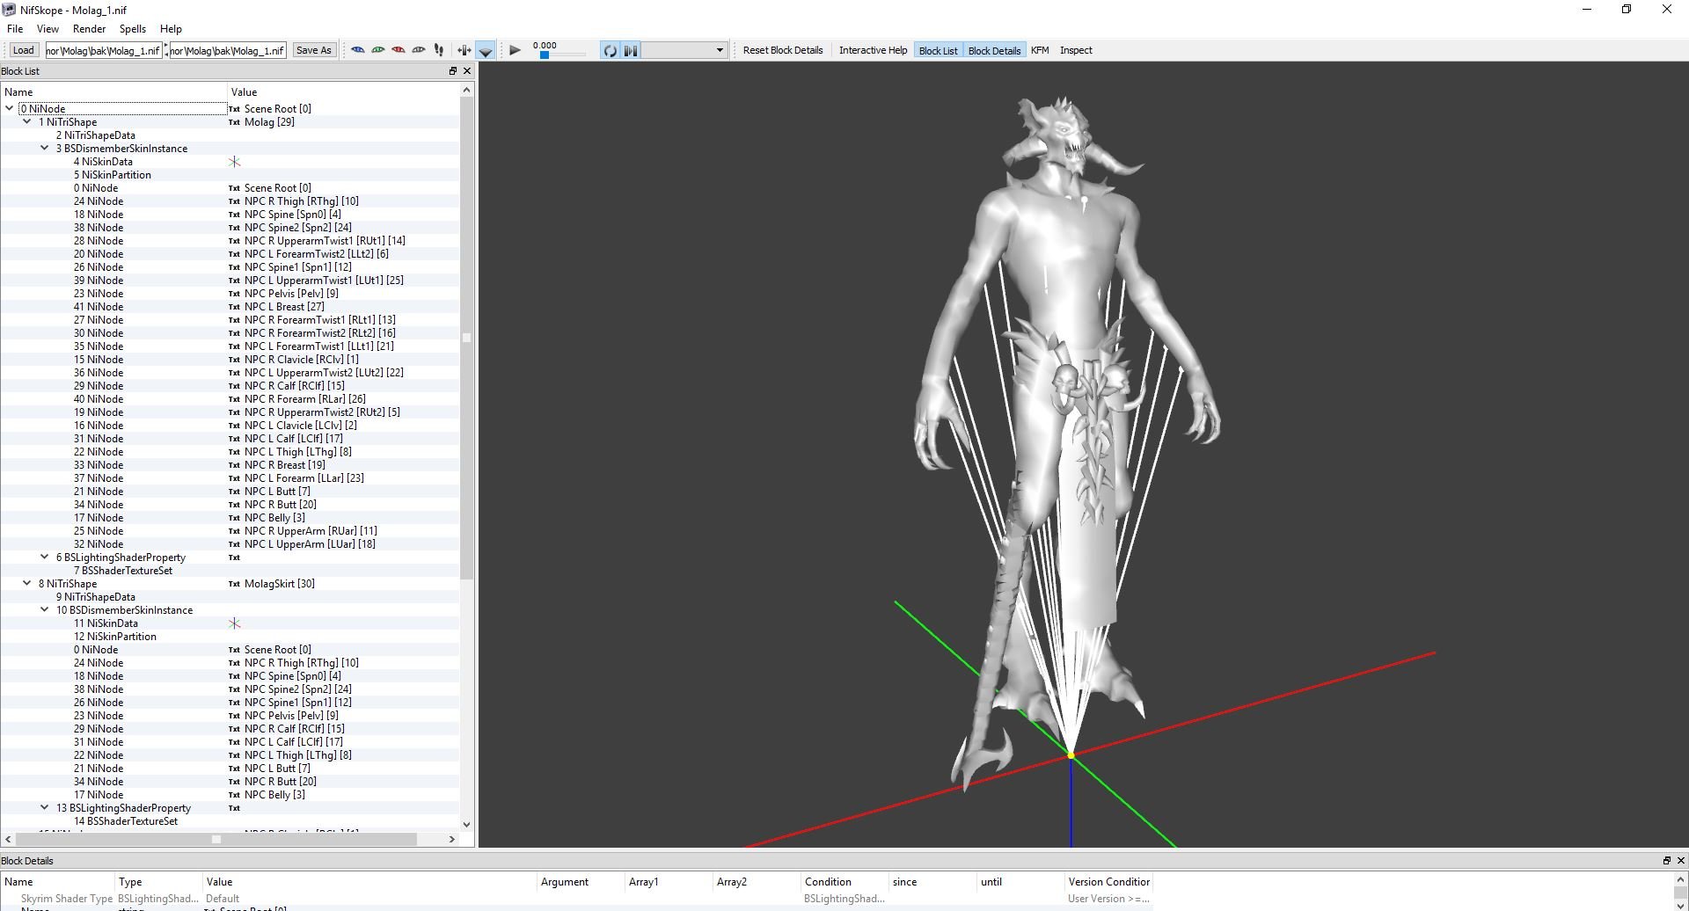This screenshot has width=1689, height=911.
Task: Open the animation sequence dropdown
Action: [x=684, y=50]
